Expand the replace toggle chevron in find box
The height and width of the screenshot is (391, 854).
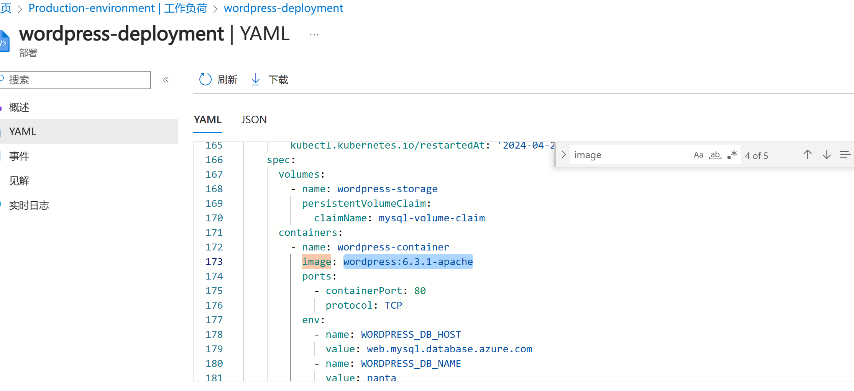563,155
